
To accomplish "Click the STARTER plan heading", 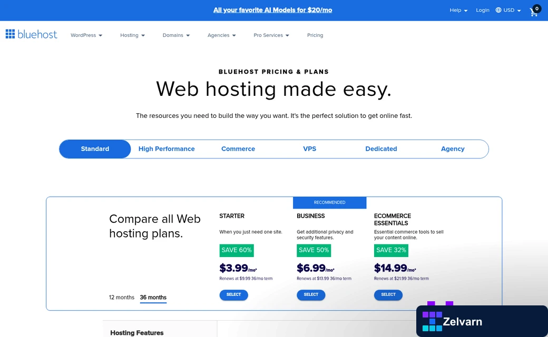I will (232, 216).
